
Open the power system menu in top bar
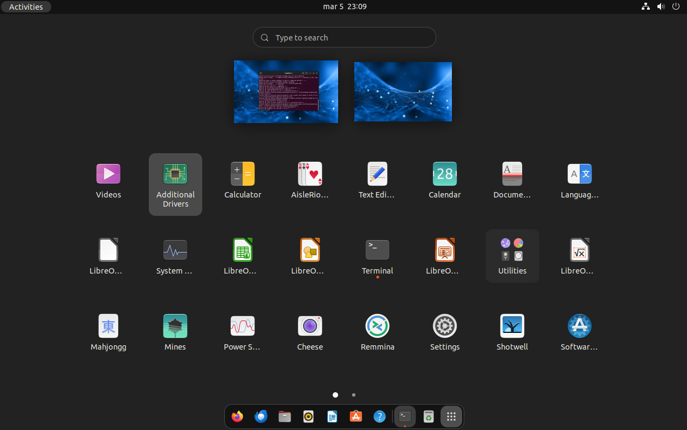676,6
